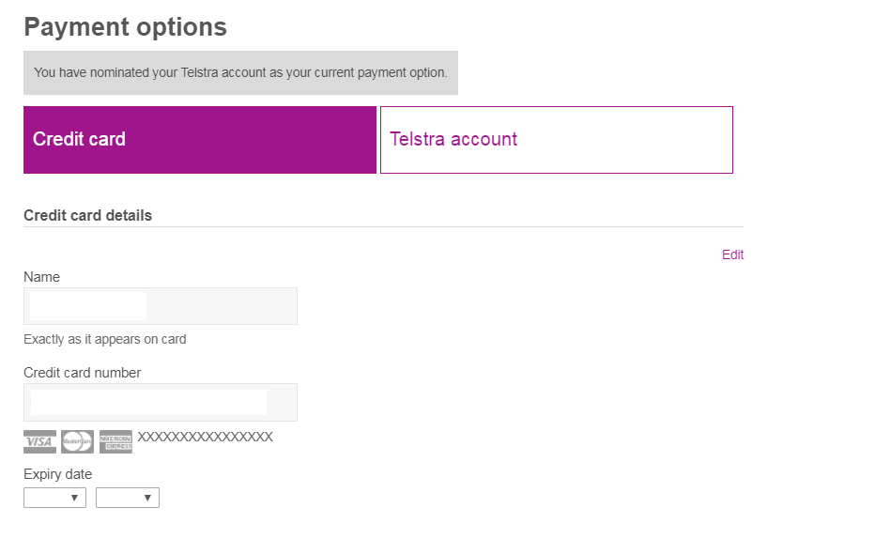Image resolution: width=875 pixels, height=554 pixels.
Task: Select the Telstra account nomination banner
Action: 240,72
